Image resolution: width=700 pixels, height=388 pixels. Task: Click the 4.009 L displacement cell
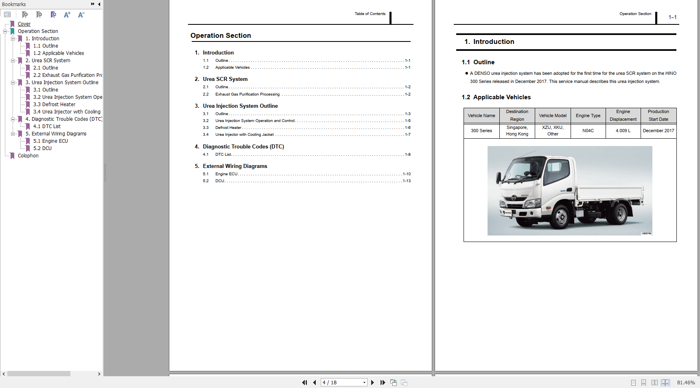point(623,131)
